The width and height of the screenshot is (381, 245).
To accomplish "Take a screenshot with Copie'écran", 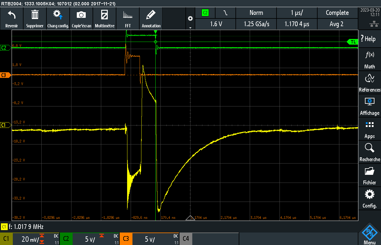I will point(81,18).
